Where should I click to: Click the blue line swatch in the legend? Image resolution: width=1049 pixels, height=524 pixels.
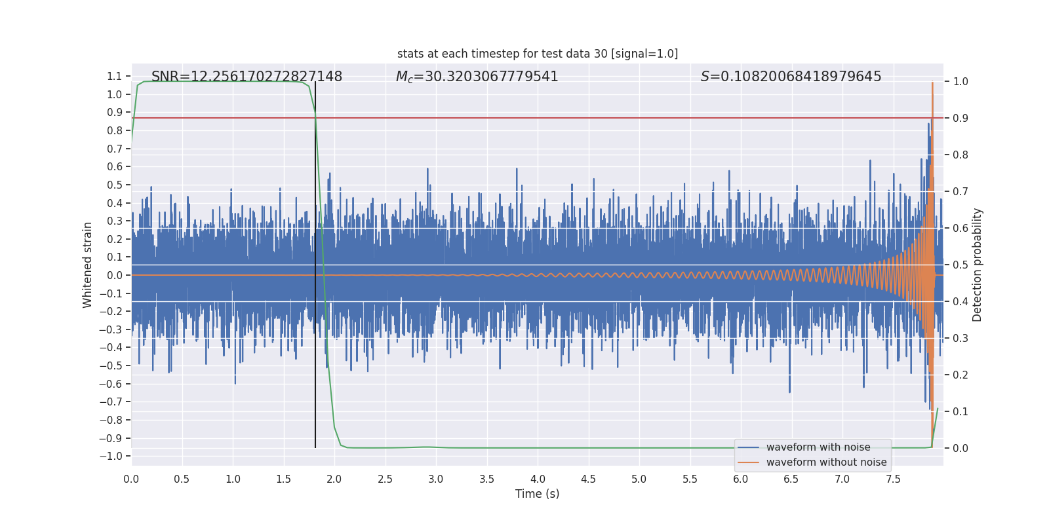pos(748,447)
